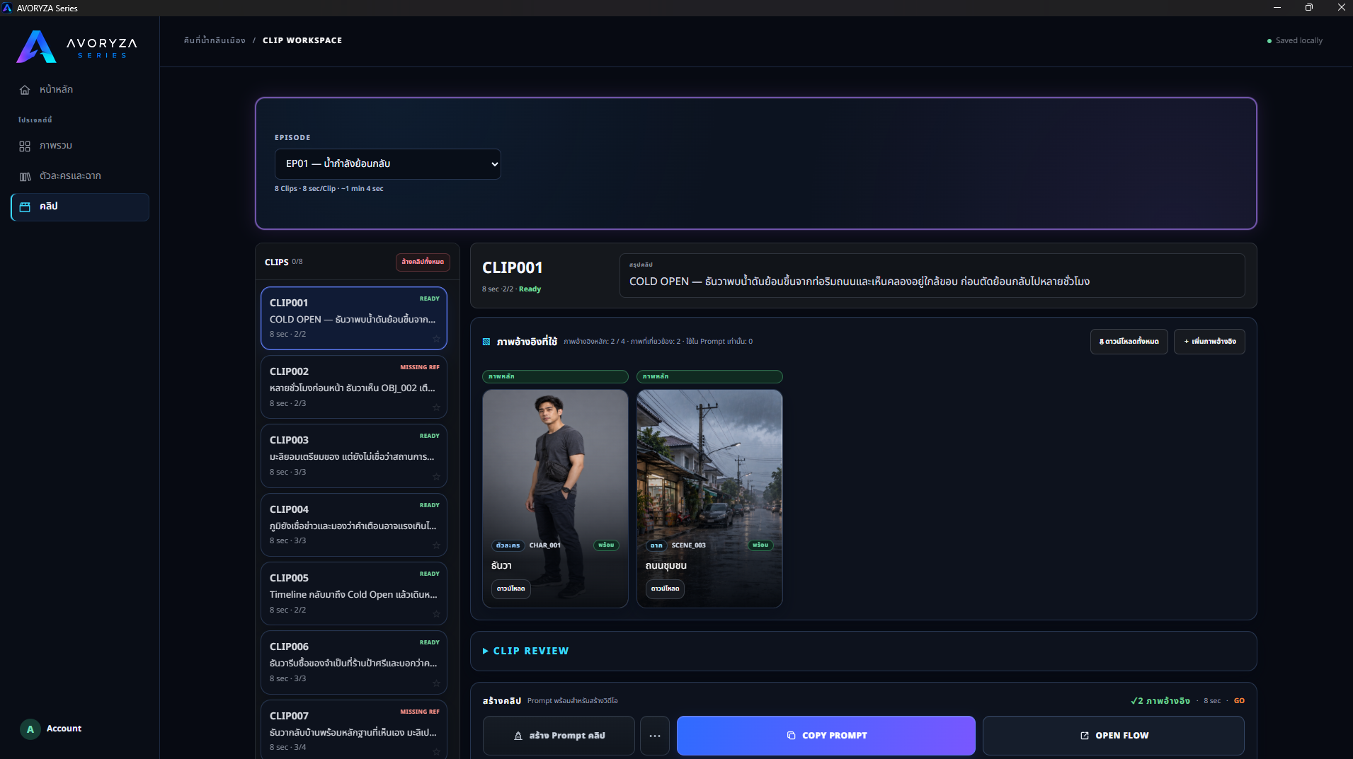Image resolution: width=1353 pixels, height=759 pixels.
Task: Click the OPEN FLOW button
Action: tap(1113, 736)
